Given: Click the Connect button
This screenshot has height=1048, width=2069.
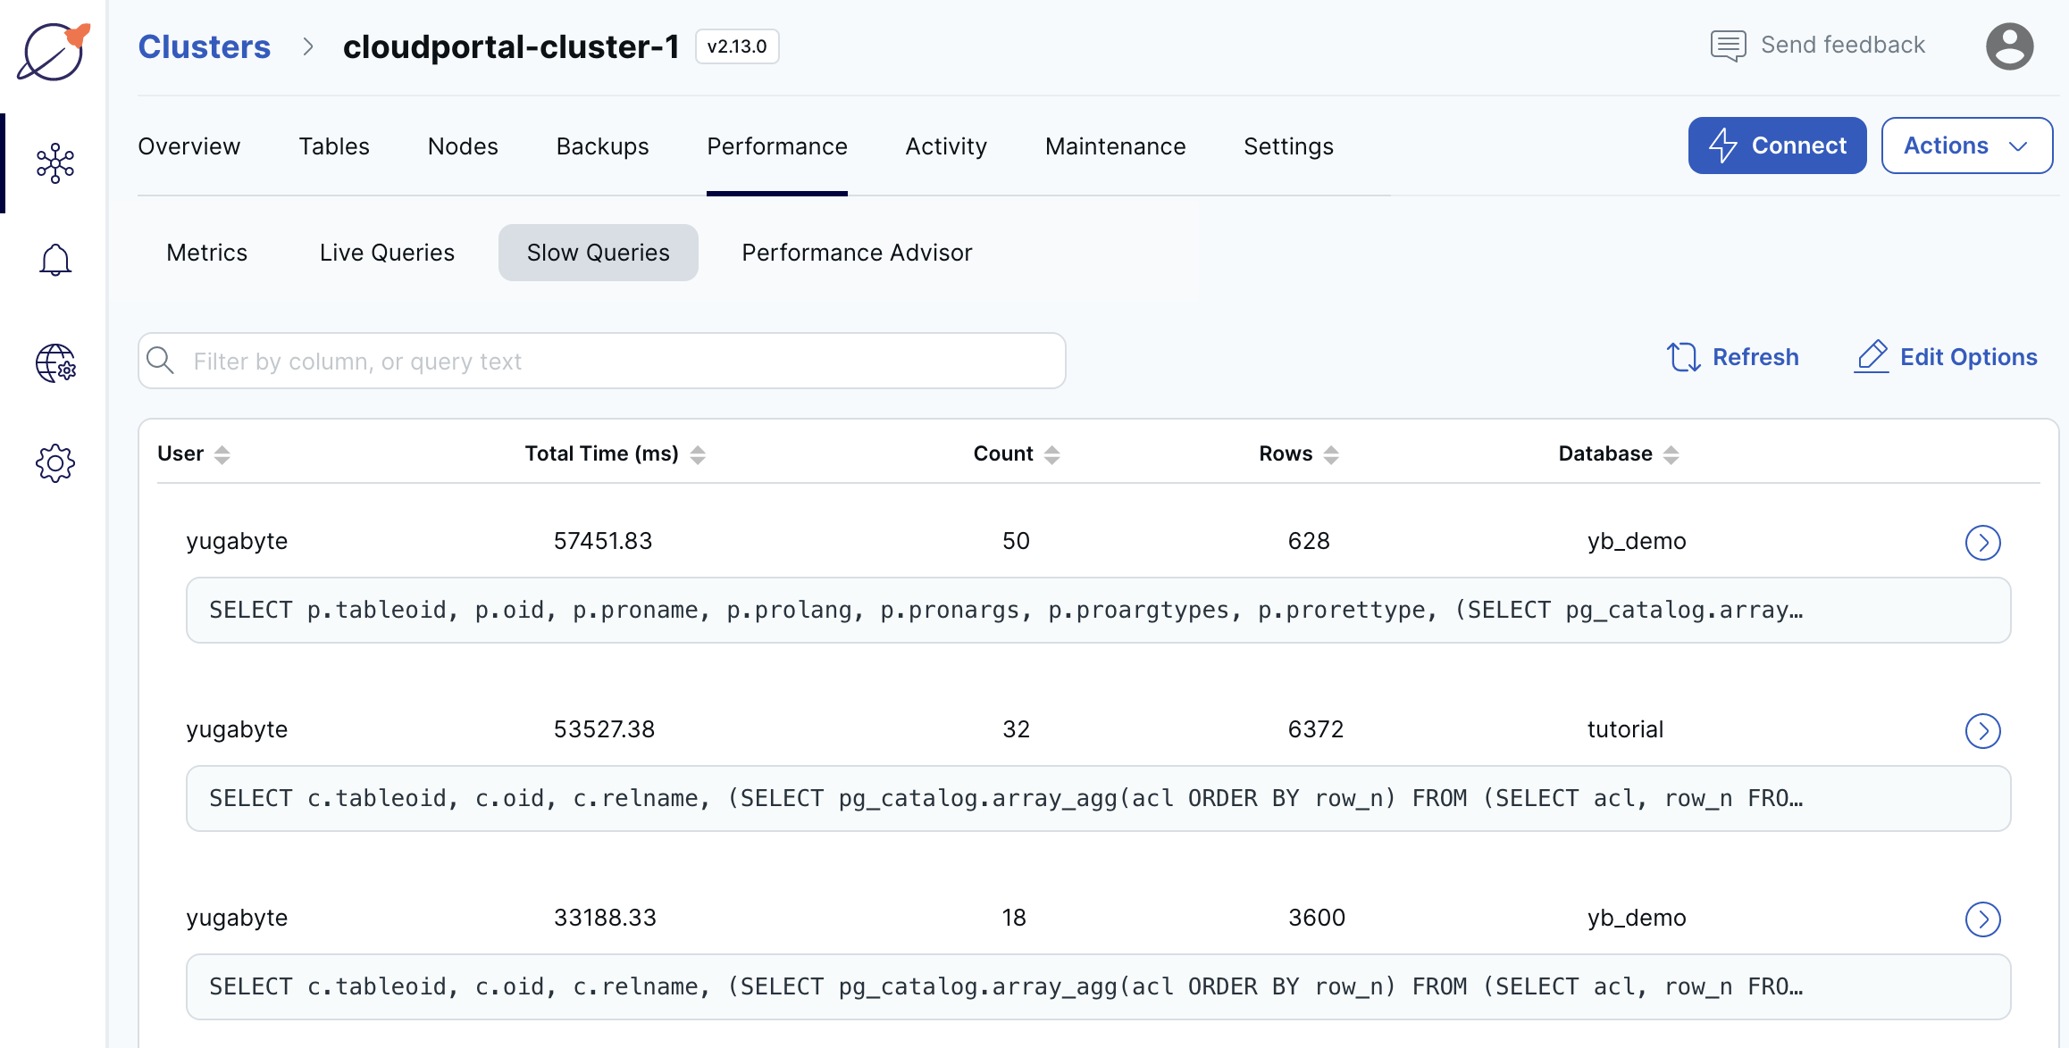Looking at the screenshot, I should pyautogui.click(x=1777, y=146).
